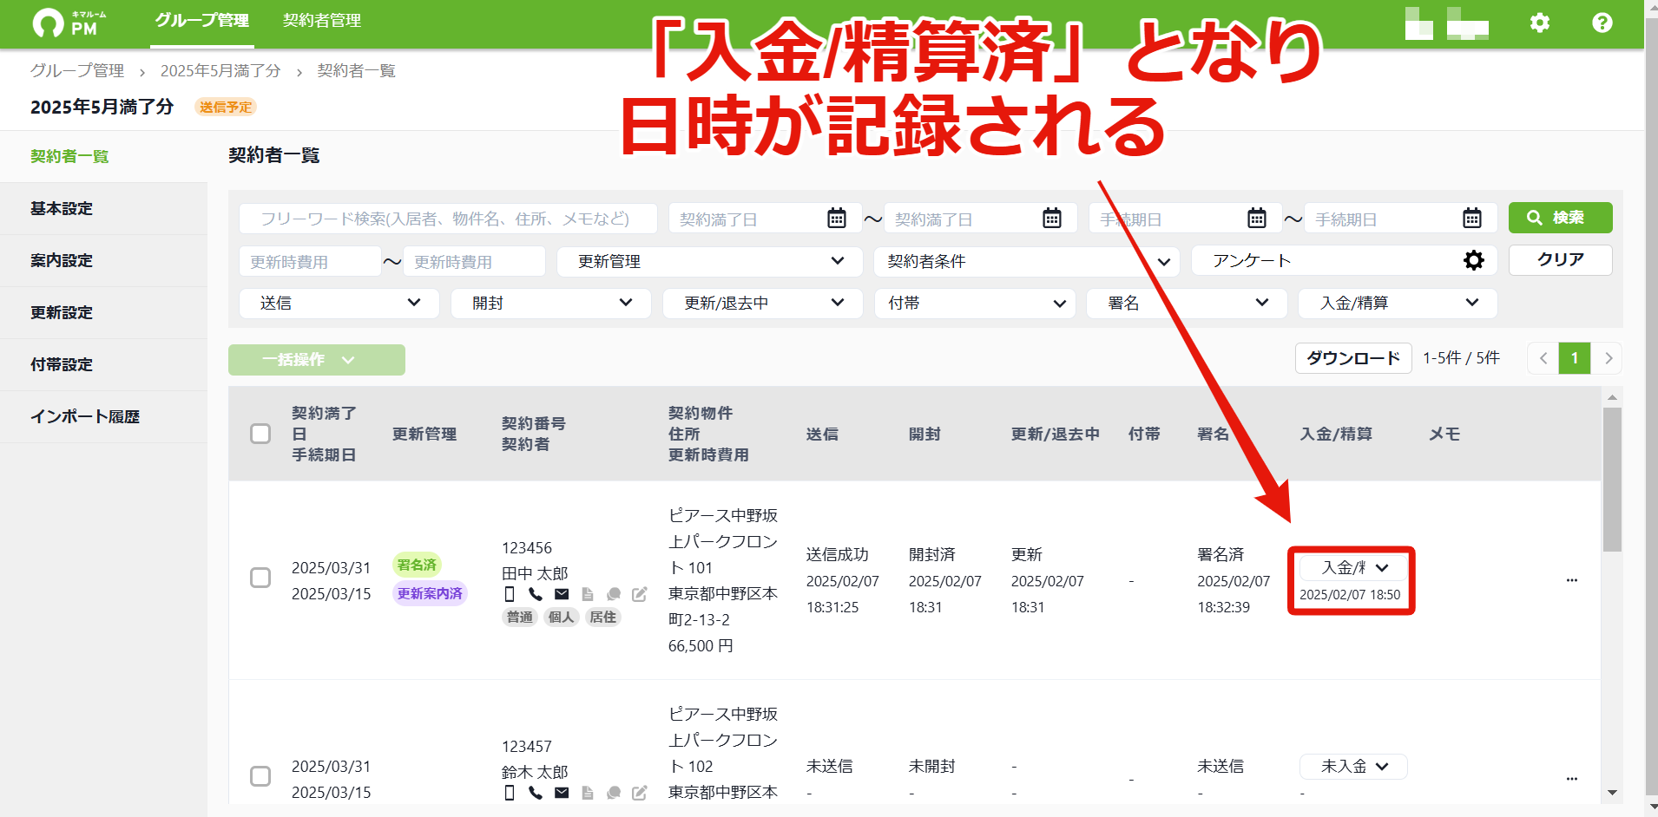Select 更新設定 in sidebar
Viewport: 1658px width, 817px height.
click(103, 313)
